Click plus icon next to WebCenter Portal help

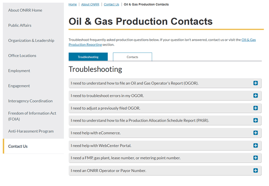tap(255, 146)
